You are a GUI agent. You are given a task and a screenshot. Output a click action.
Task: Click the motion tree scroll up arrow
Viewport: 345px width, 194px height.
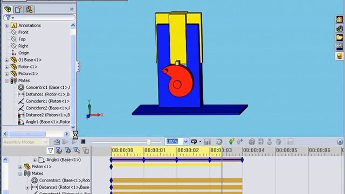click(x=5, y=160)
